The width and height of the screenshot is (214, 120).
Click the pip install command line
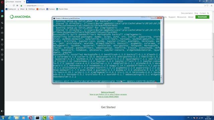pyautogui.click(x=105, y=81)
